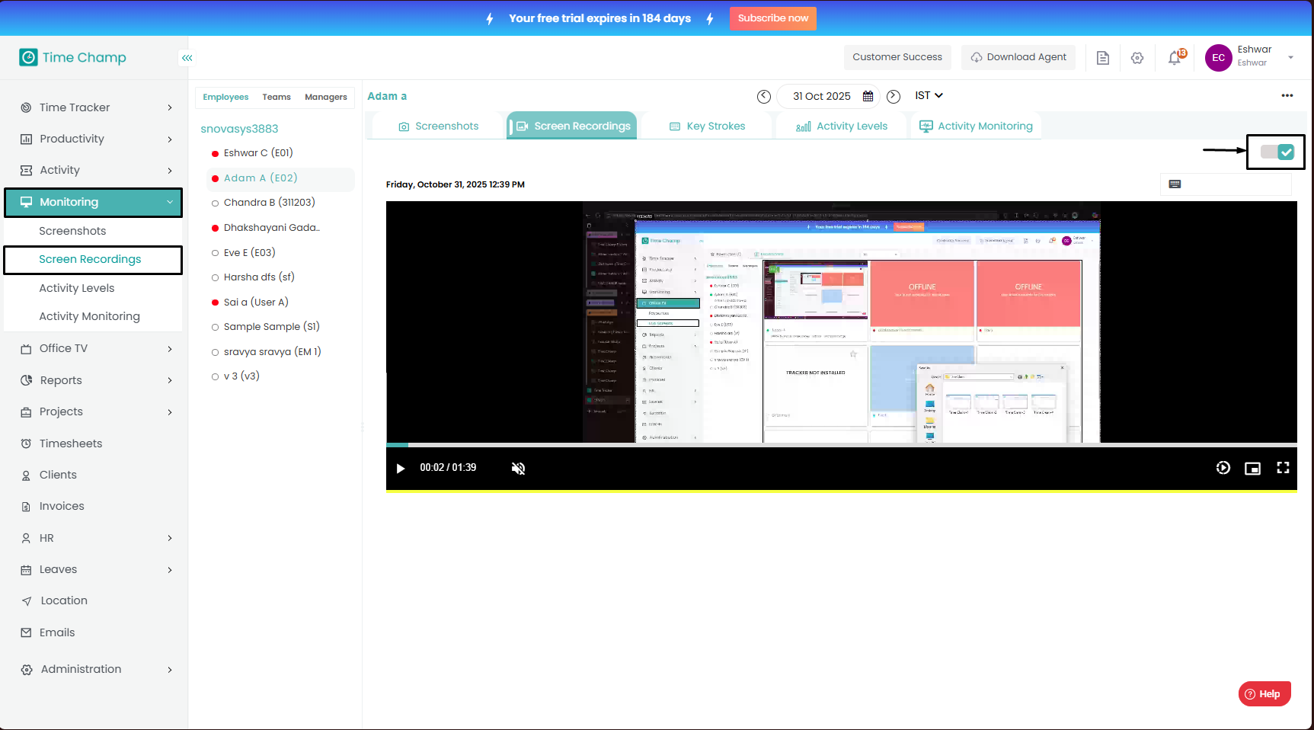
Task: Open the user profile dropdown arrow
Action: click(x=1290, y=58)
